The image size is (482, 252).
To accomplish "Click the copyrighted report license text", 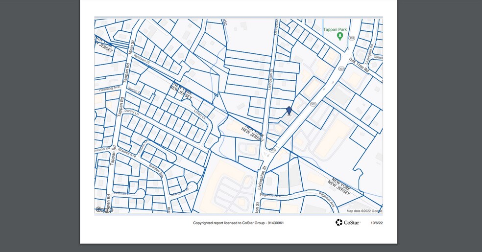I will click(x=238, y=223).
